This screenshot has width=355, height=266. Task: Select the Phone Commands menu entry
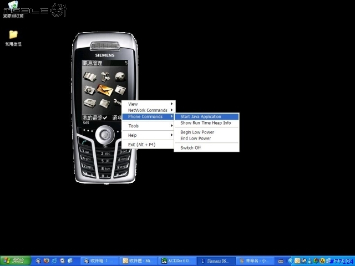click(149, 116)
